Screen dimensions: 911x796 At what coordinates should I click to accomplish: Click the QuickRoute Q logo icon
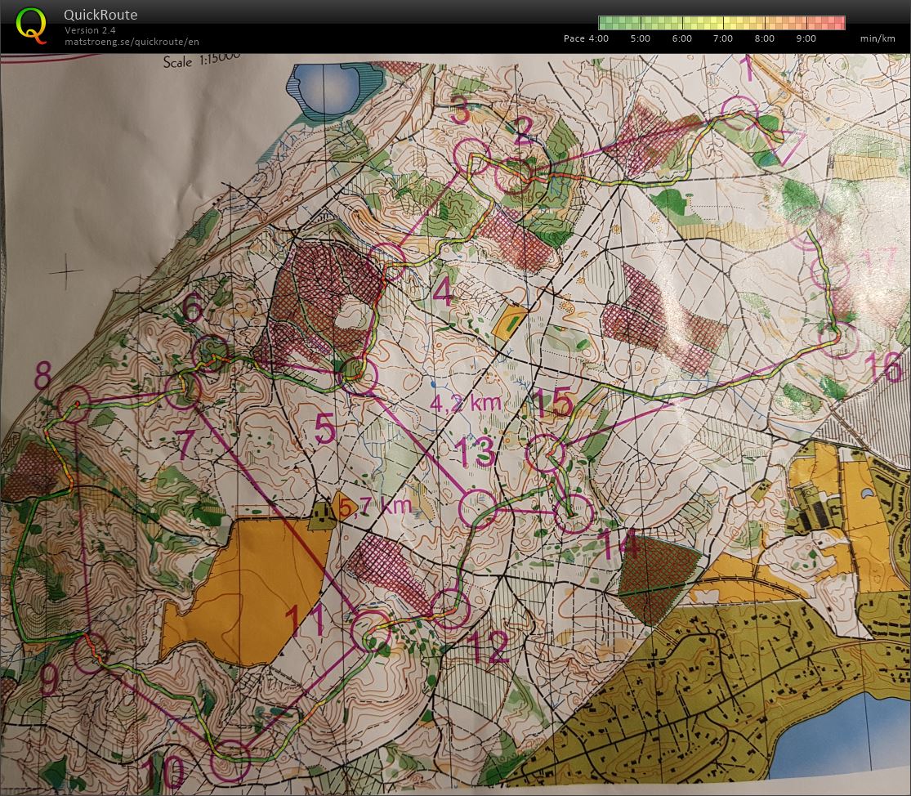coord(29,25)
